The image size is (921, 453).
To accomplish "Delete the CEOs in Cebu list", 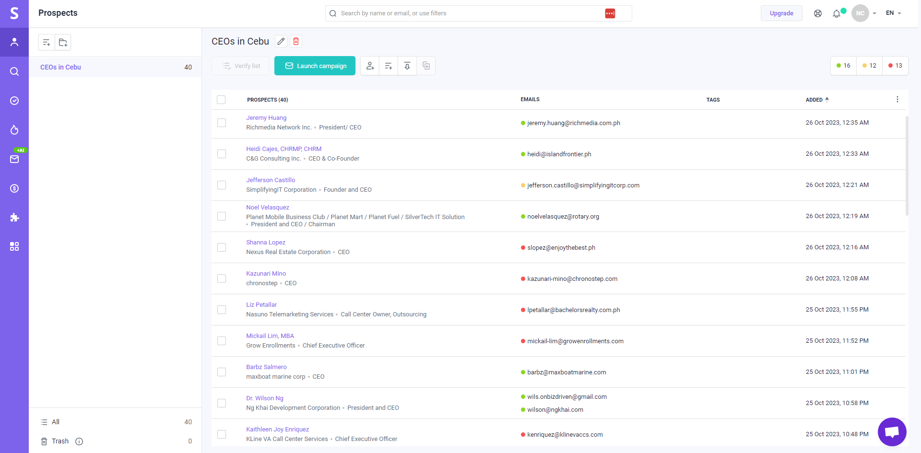I will (296, 41).
